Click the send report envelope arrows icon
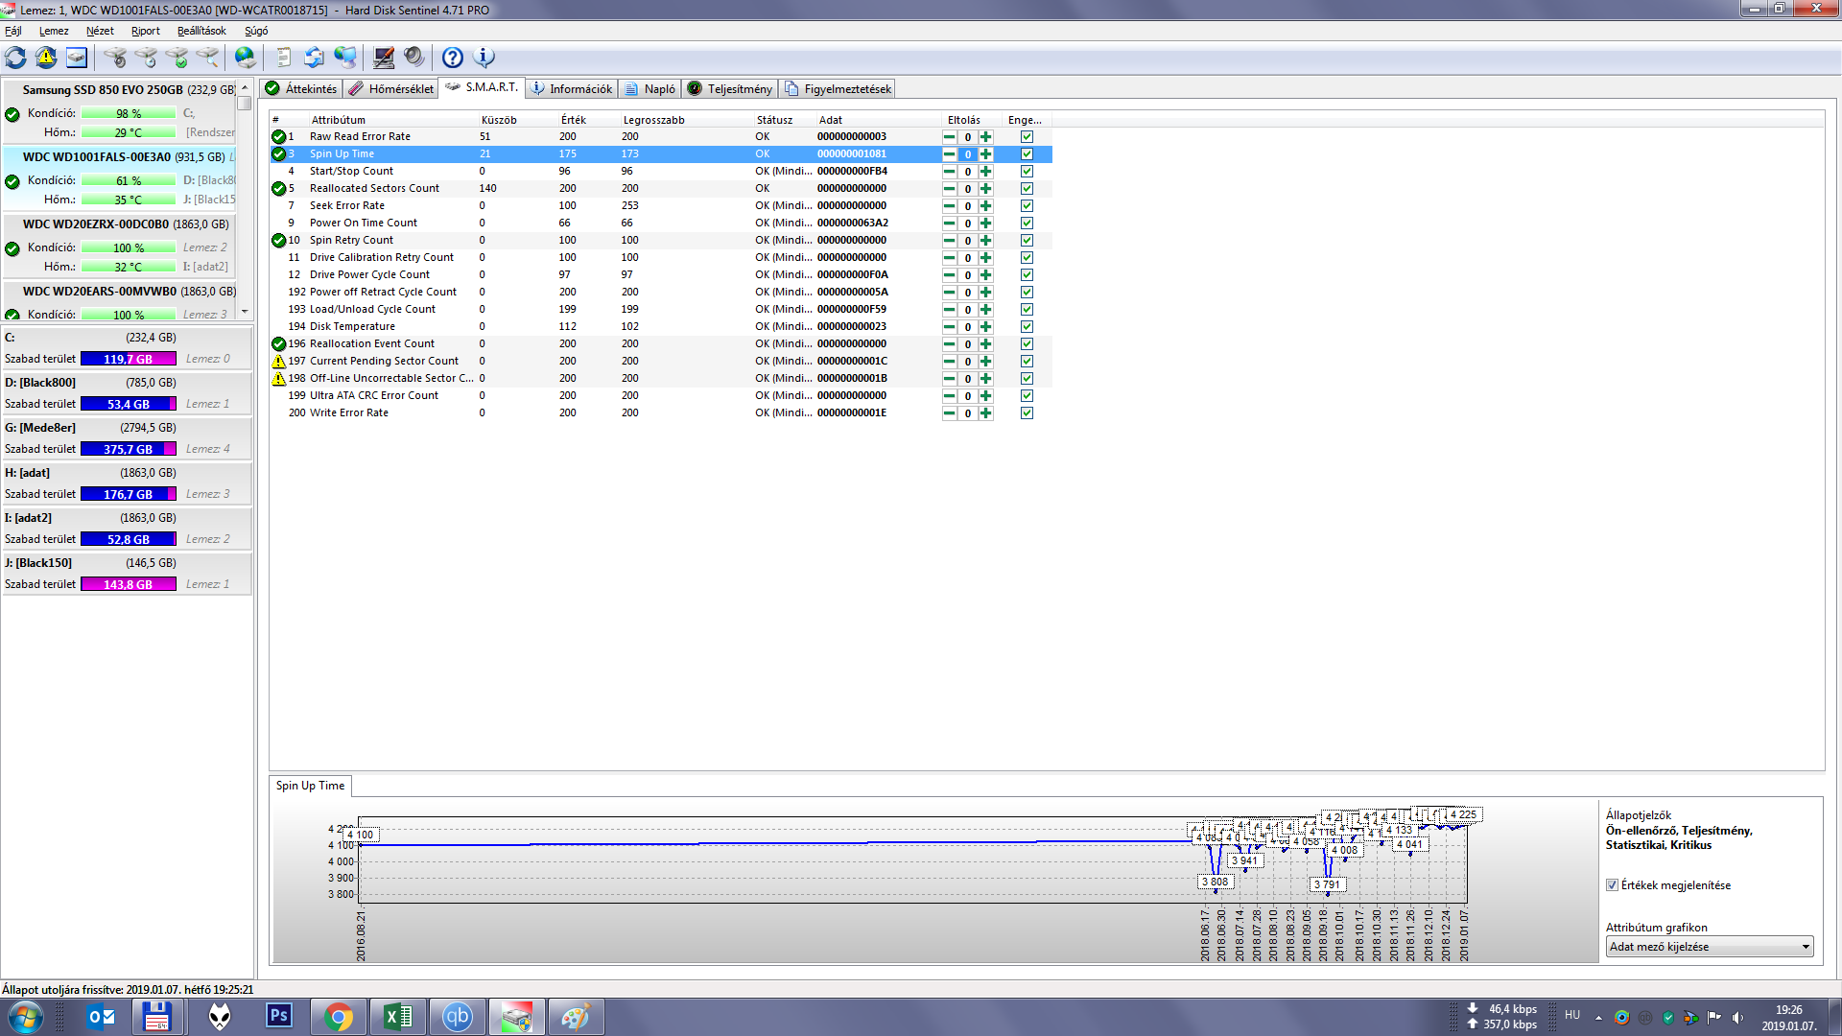This screenshot has height=1036, width=1842. click(314, 58)
